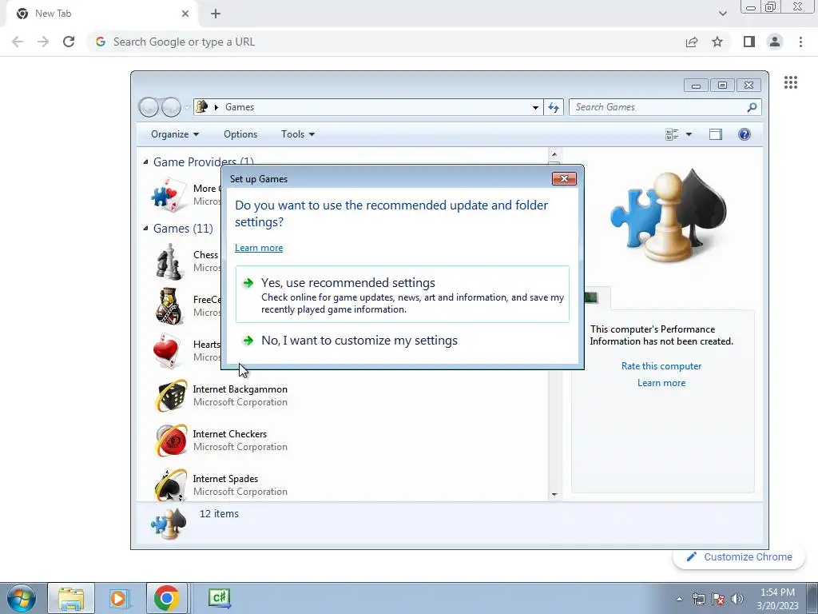Click the games list scroll down arrow

pos(554,494)
